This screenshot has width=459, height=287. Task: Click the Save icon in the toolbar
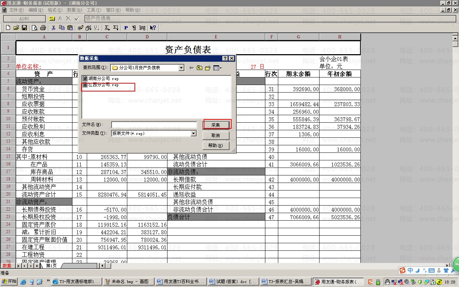click(24, 28)
